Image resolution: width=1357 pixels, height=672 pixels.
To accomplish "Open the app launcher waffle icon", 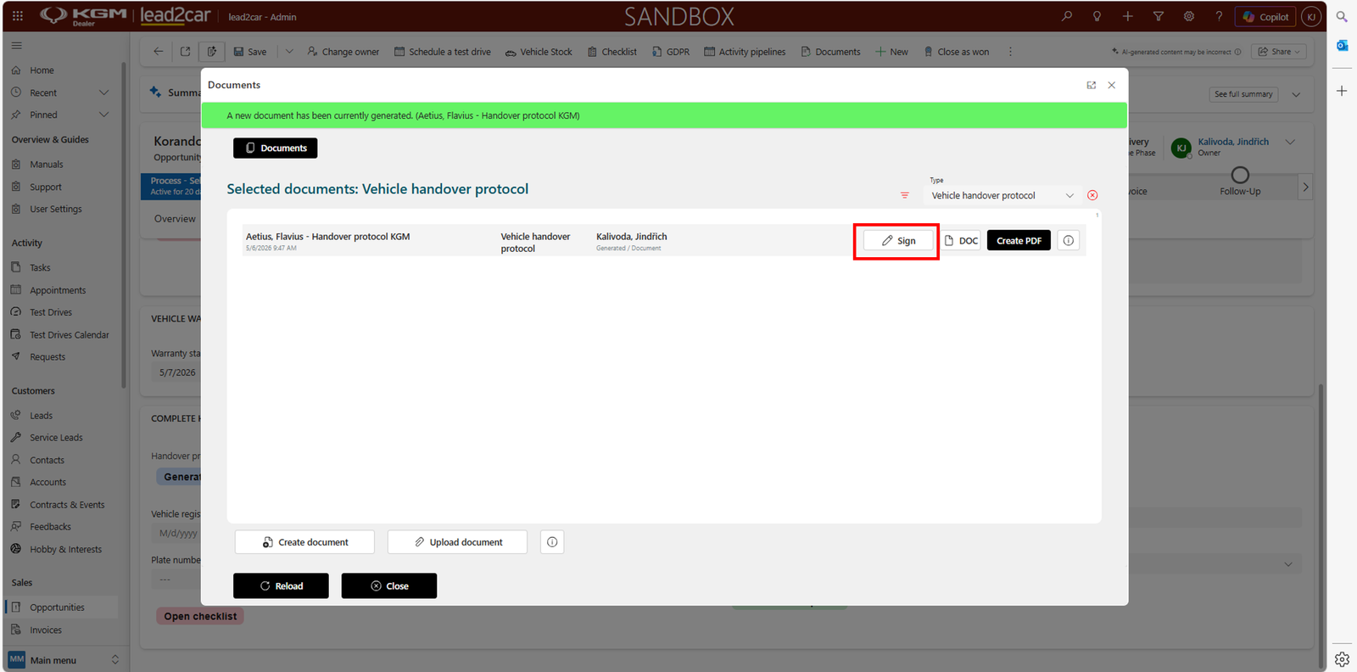I will click(x=18, y=16).
